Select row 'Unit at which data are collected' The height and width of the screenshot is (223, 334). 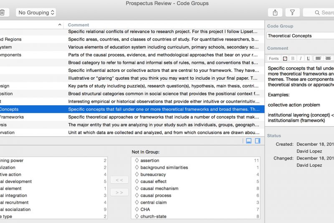(132, 132)
